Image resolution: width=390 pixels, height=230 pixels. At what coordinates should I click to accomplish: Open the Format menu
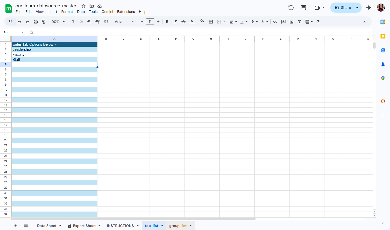pyautogui.click(x=67, y=12)
